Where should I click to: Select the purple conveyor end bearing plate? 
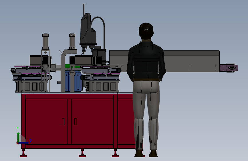point(229,68)
